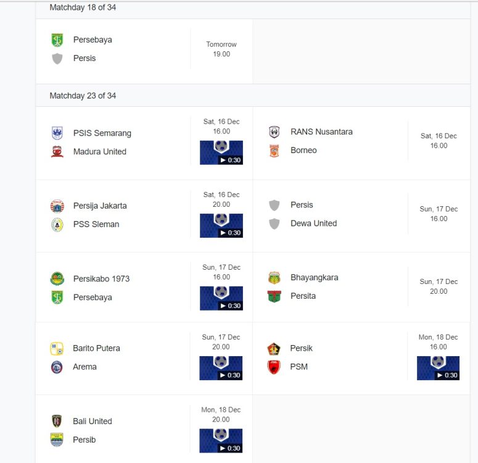
Task: Click the RANS Nusantara club crest
Action: click(x=274, y=132)
